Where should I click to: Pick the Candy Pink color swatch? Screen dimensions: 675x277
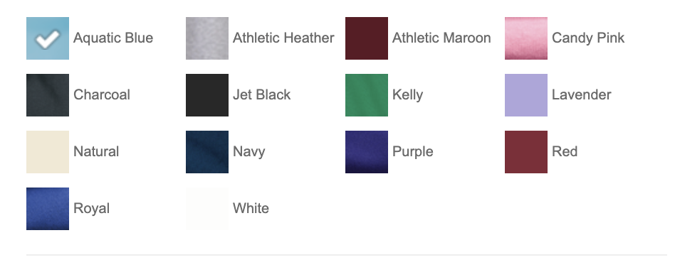[x=526, y=38]
